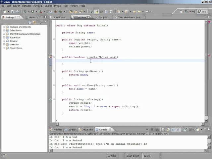Expand the PlayWithCompound Operators project
212x159 pixels.
4,34
